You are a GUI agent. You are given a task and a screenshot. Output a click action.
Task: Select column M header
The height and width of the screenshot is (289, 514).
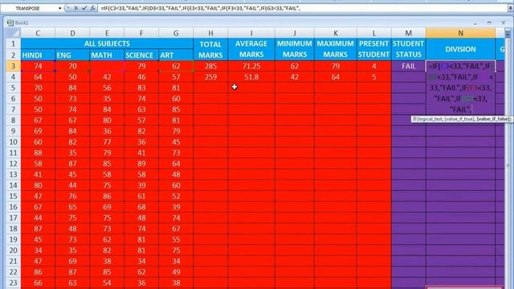coord(409,33)
